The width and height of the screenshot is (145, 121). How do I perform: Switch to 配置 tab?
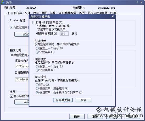(82, 13)
